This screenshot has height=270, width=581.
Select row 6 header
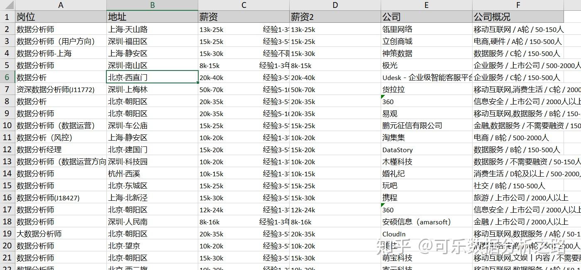[7, 77]
